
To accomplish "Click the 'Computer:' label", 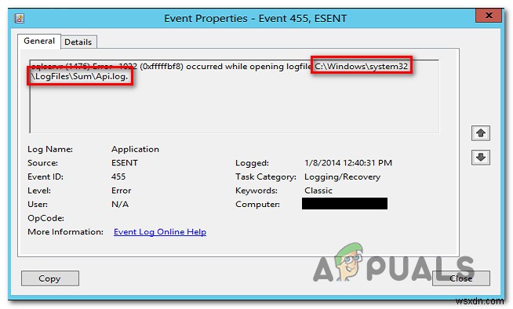I will tap(257, 205).
